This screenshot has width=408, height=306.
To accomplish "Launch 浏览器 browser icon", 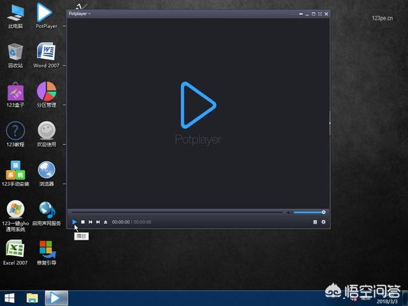I will 47,174.
